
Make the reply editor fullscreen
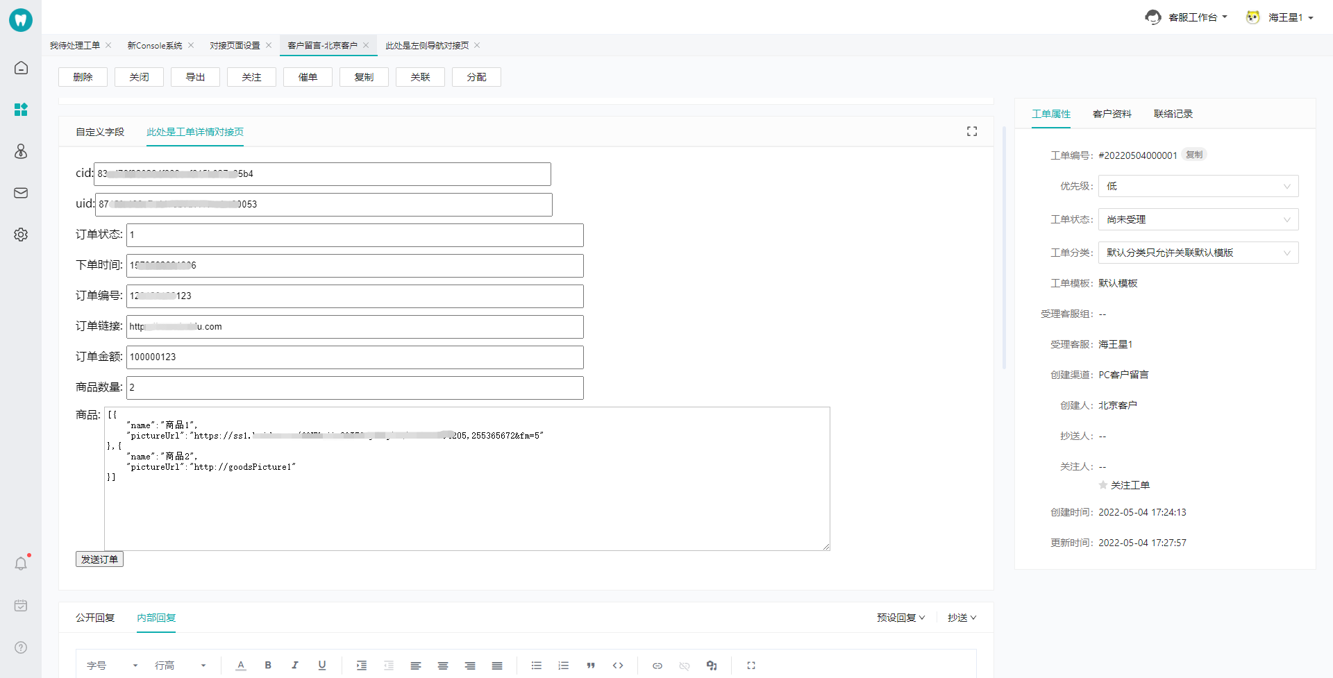pyautogui.click(x=751, y=666)
